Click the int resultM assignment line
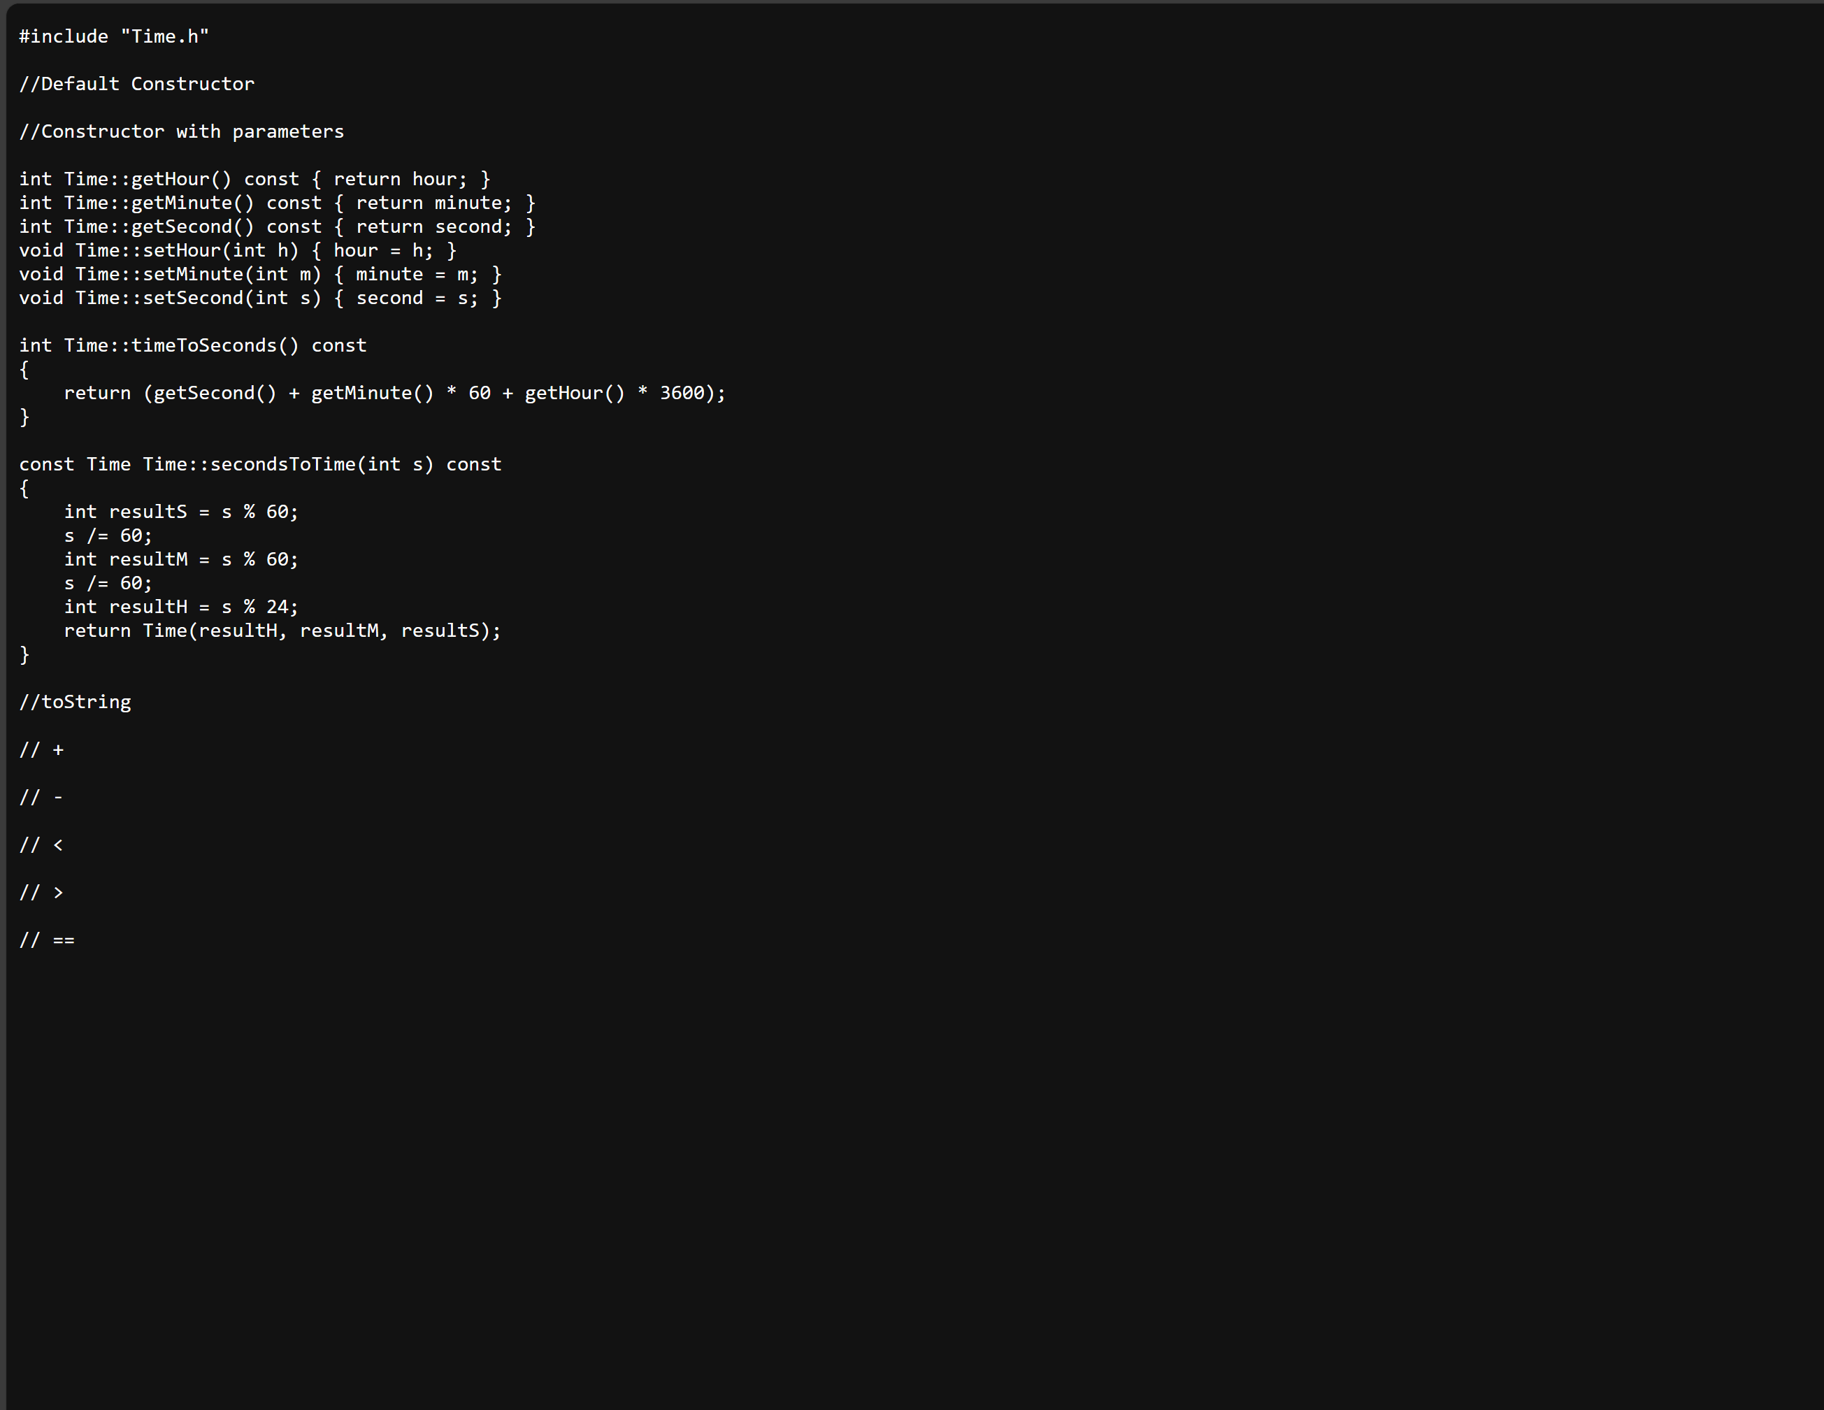The height and width of the screenshot is (1410, 1824). 181,560
